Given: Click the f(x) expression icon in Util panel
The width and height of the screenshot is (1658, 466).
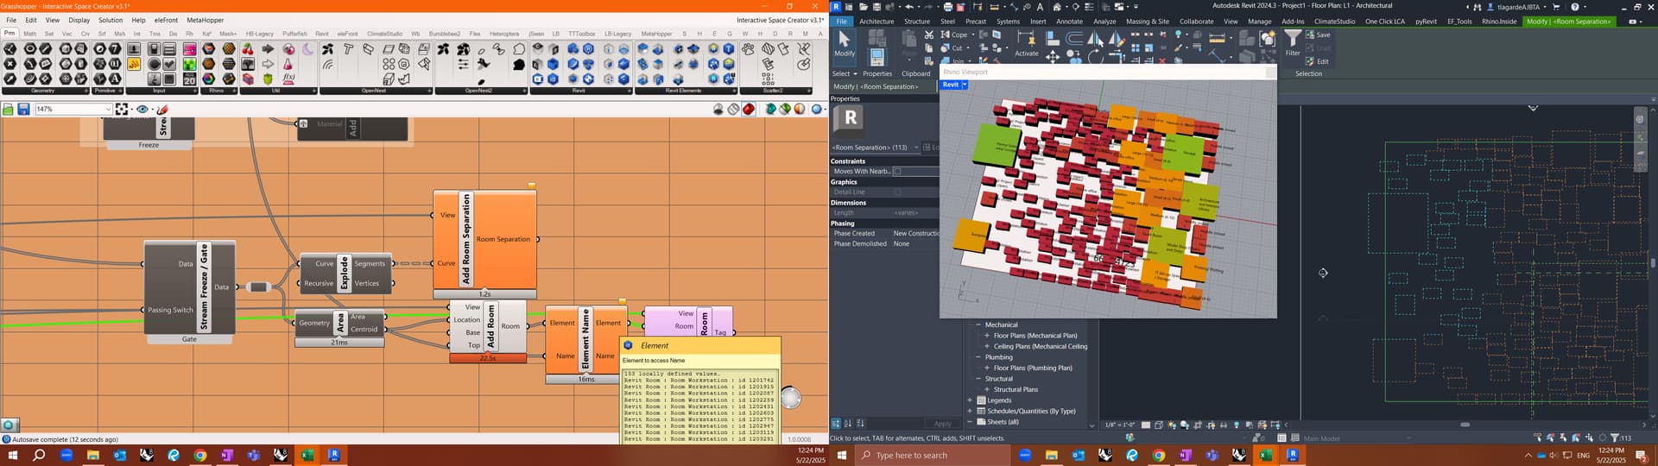Looking at the screenshot, I should point(288,79).
